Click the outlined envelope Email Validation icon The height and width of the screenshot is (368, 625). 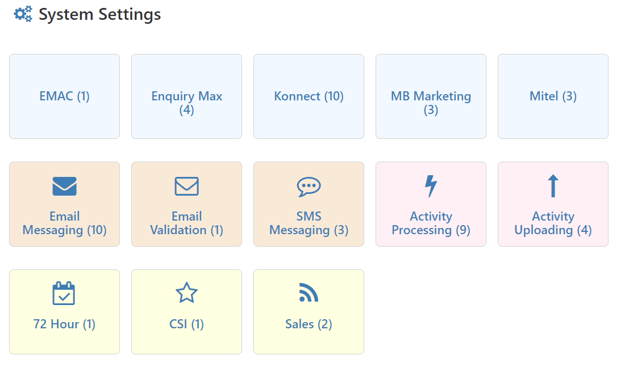[x=186, y=186]
